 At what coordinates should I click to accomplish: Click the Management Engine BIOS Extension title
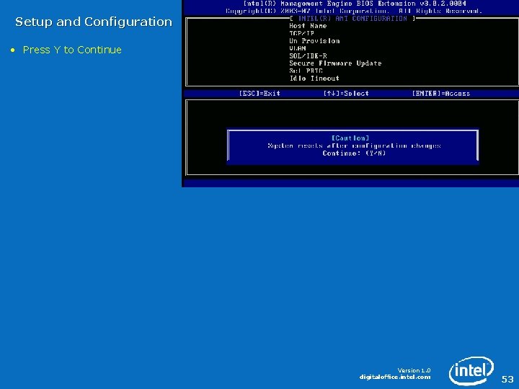click(x=355, y=4)
